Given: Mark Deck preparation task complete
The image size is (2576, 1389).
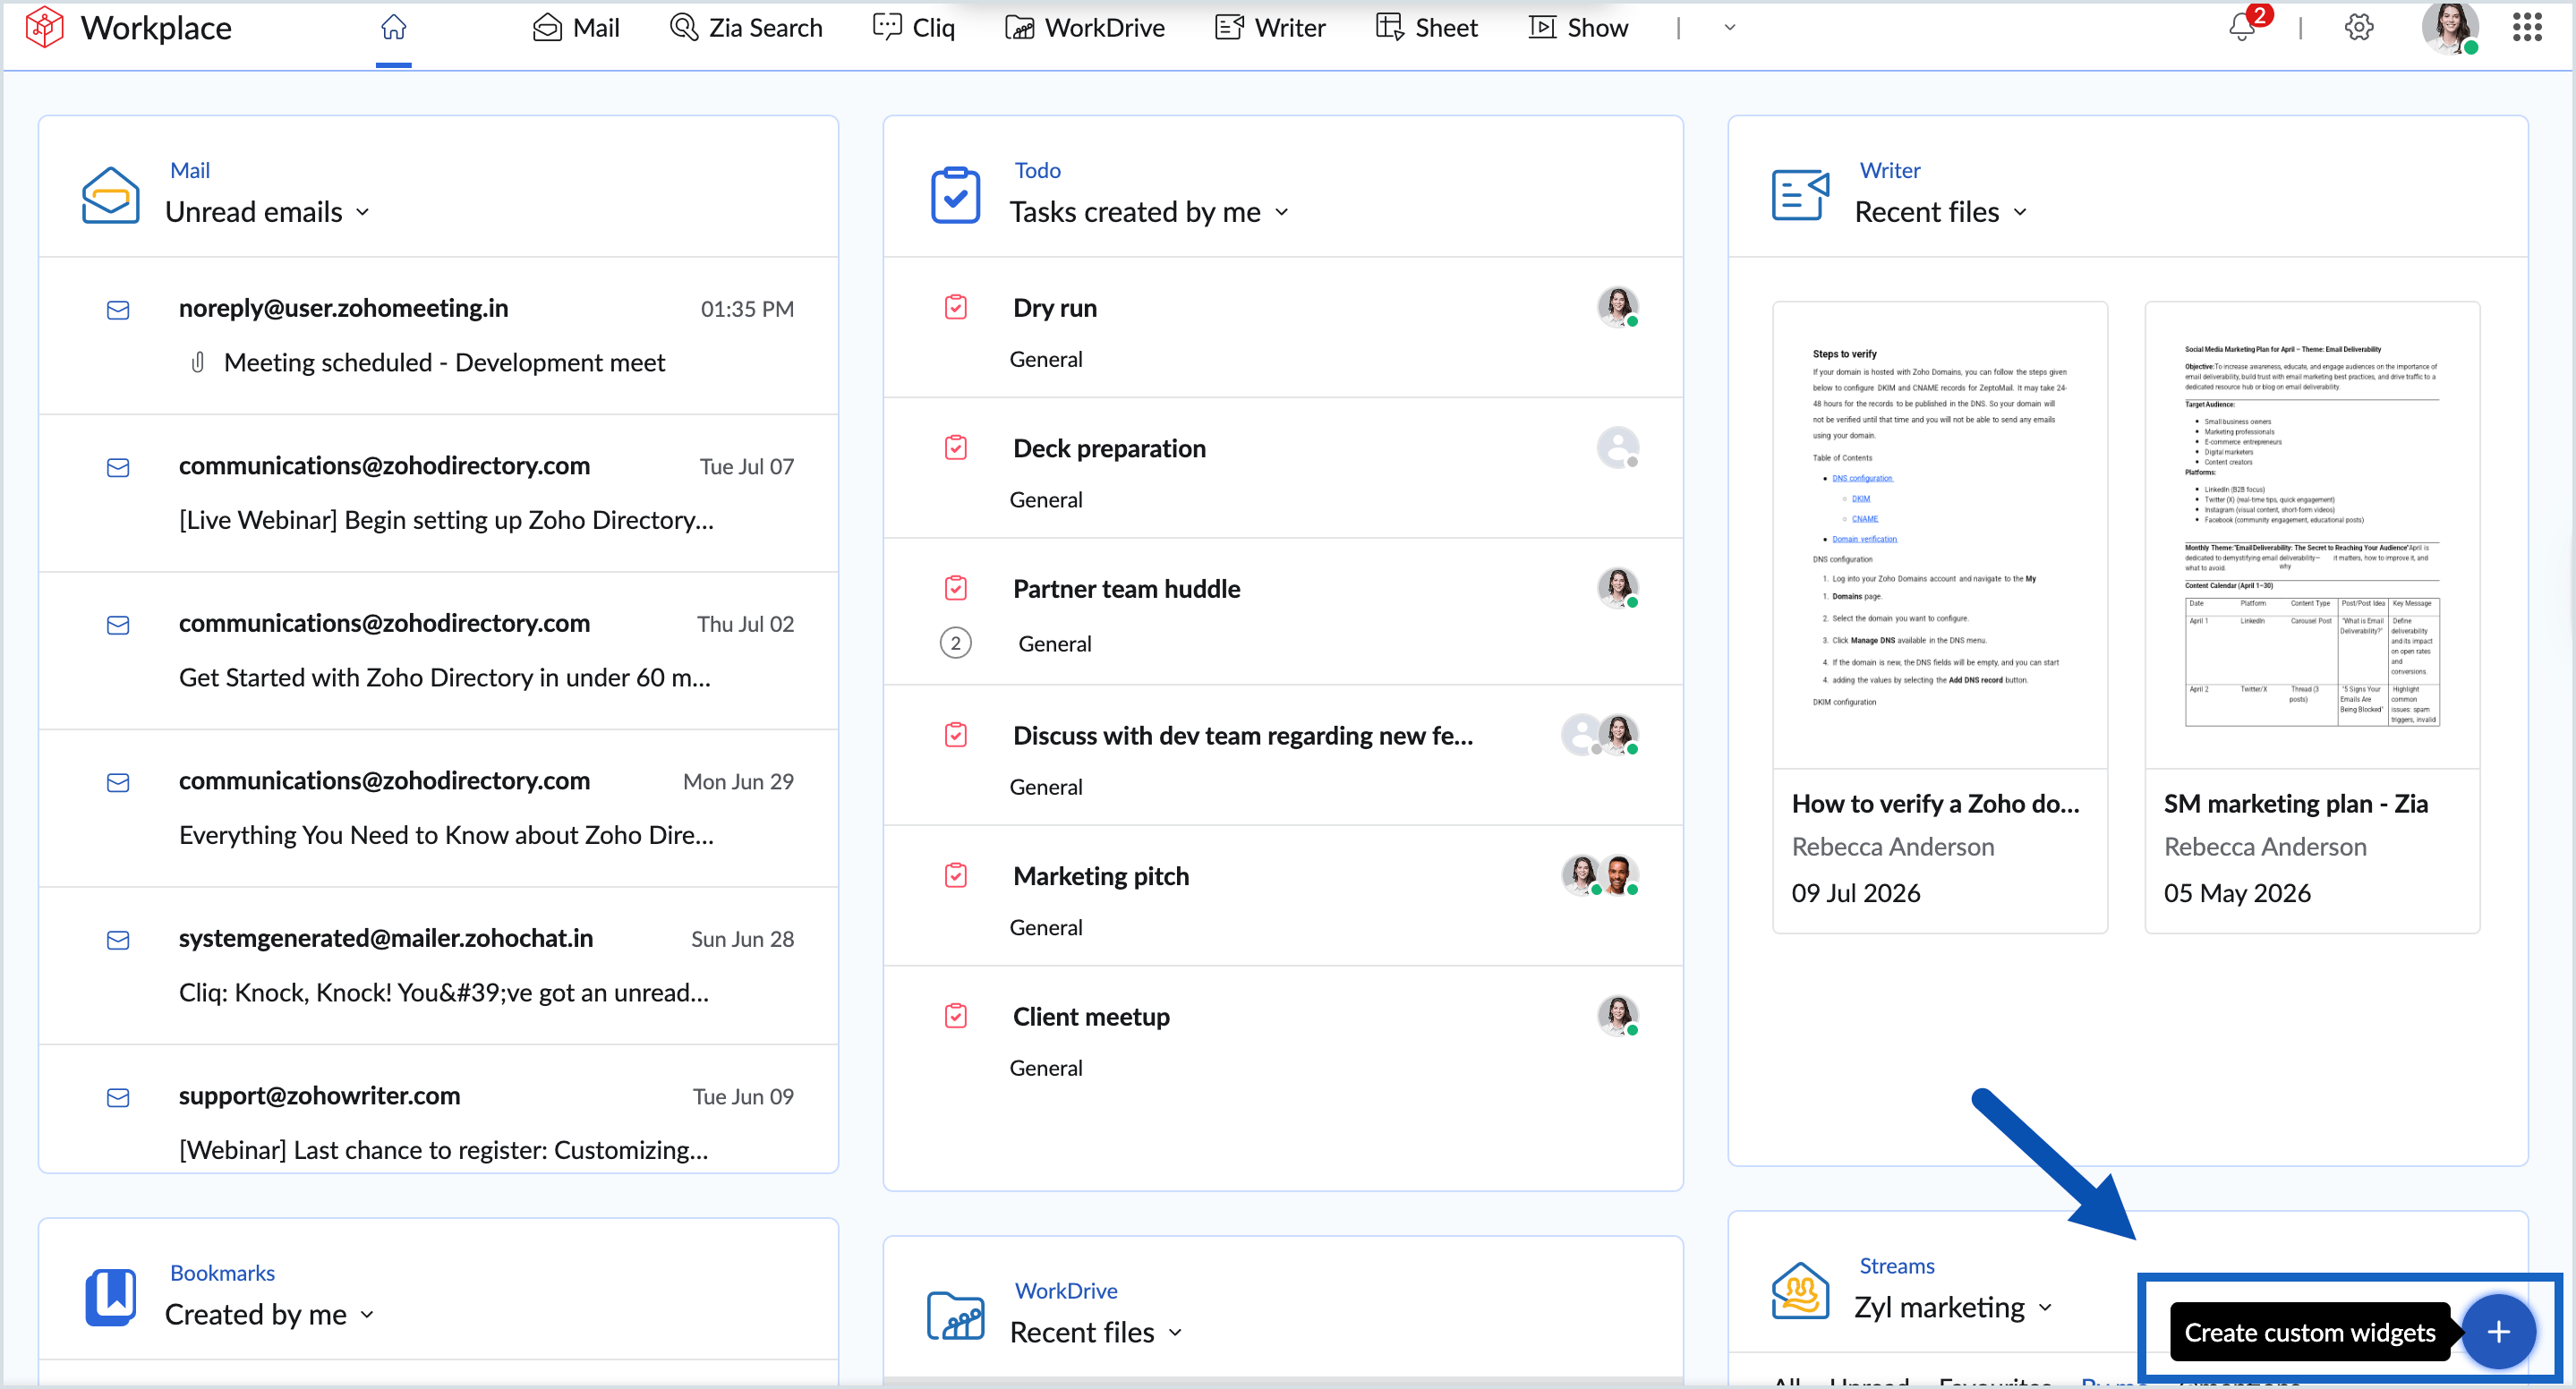Looking at the screenshot, I should coord(955,447).
